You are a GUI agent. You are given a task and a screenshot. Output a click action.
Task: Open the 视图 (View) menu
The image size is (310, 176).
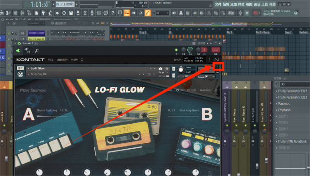pos(249,4)
